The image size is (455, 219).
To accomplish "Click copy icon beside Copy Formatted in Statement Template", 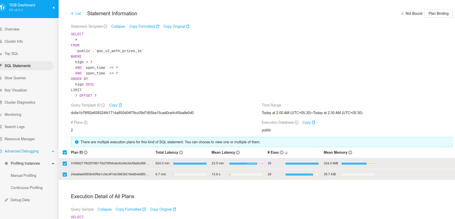I will tap(158, 26).
